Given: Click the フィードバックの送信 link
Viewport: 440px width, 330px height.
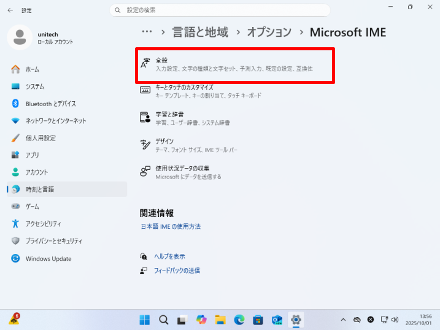Looking at the screenshot, I should (x=177, y=271).
